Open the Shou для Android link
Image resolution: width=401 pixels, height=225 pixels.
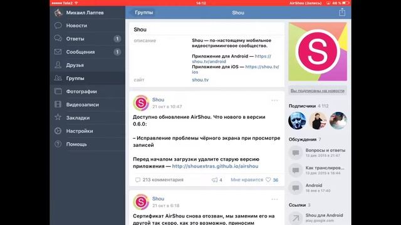tap(317, 217)
